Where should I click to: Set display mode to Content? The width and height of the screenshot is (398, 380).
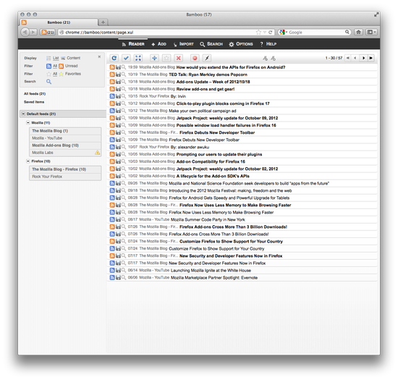coord(71,58)
